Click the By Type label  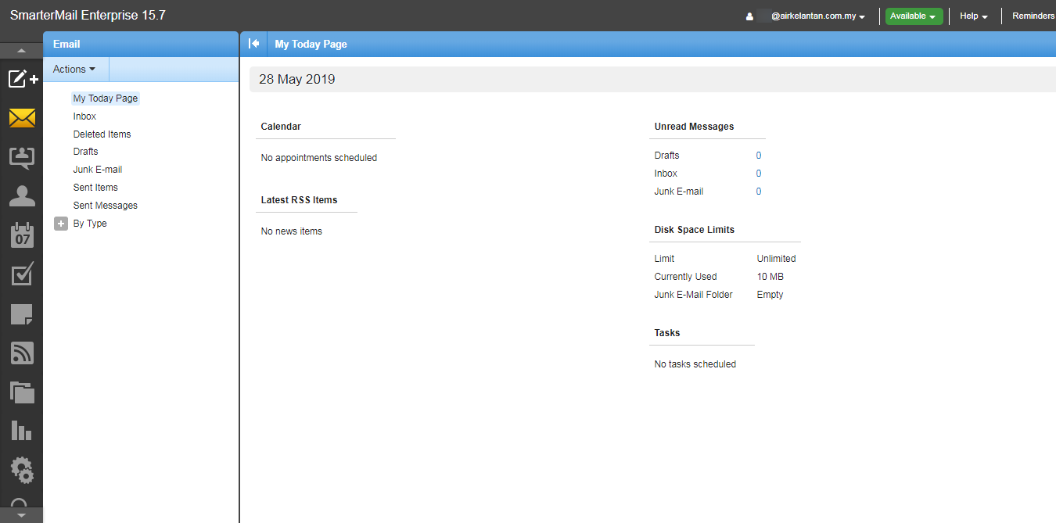[x=90, y=224]
